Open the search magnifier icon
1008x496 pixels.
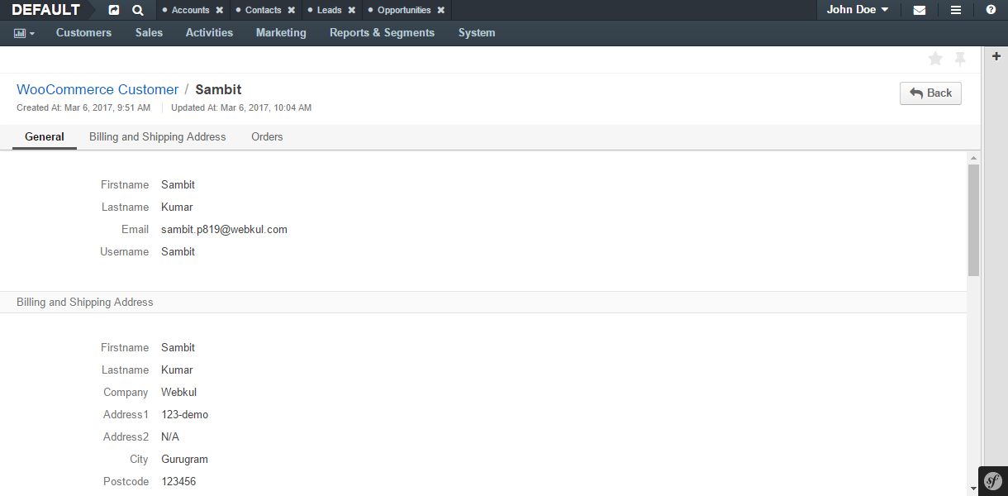point(138,10)
